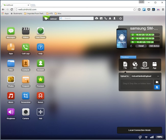Bookmark page with star icon
Image resolution: width=166 pixels, height=140 pixels.
pos(135,9)
